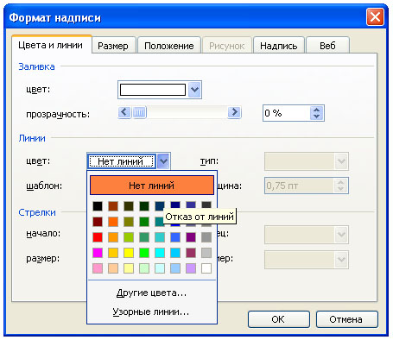Click the greyed-out Рисунок tab
The image size is (393, 340).
click(227, 46)
